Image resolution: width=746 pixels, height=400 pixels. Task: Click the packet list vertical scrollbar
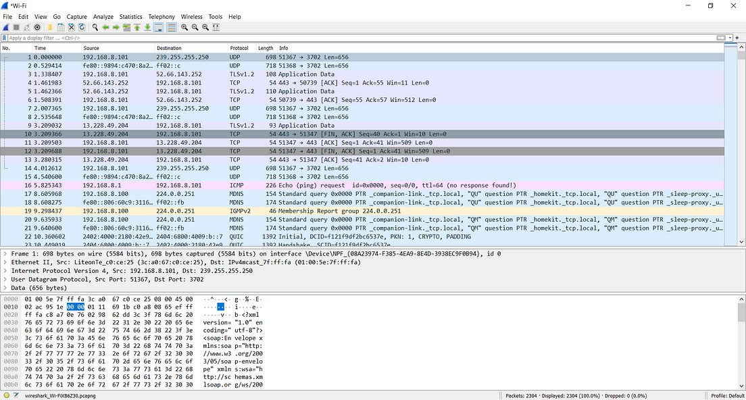(741, 145)
